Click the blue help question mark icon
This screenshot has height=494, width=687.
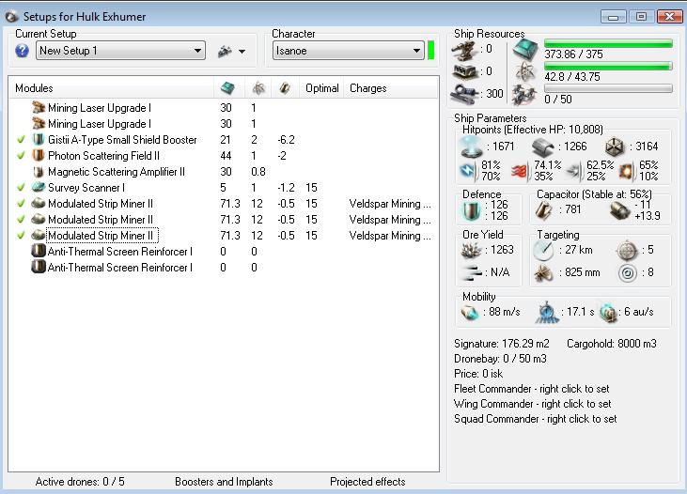[x=22, y=51]
